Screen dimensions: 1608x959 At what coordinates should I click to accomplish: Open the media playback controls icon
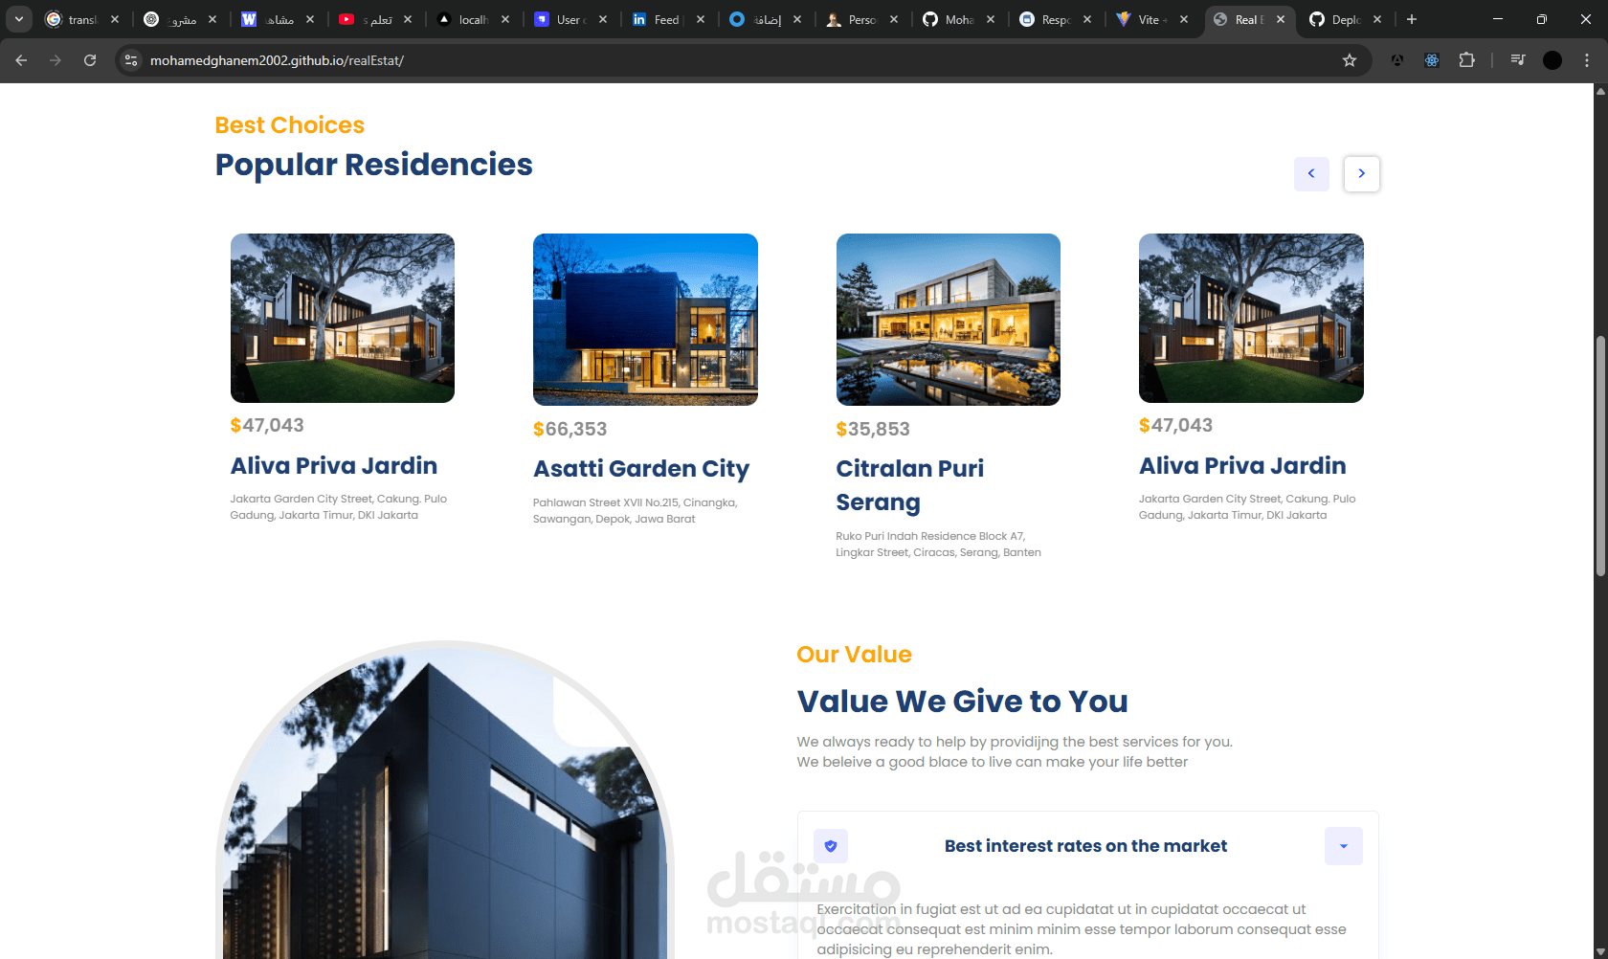coord(1517,60)
